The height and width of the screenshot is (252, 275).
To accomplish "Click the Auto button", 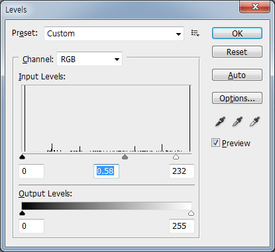I will (x=237, y=75).
